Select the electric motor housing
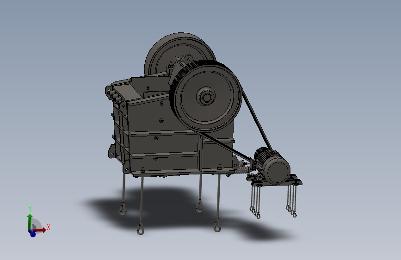Screen dimensions: 401x260 pos(272,165)
